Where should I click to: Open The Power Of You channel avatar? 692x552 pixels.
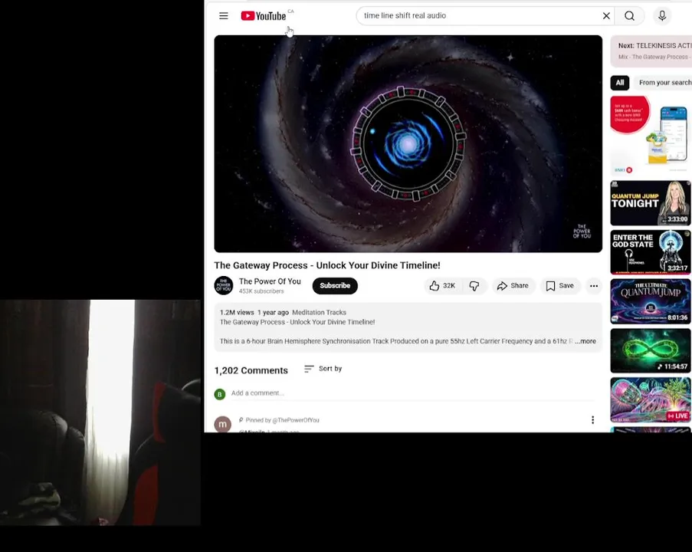point(224,286)
